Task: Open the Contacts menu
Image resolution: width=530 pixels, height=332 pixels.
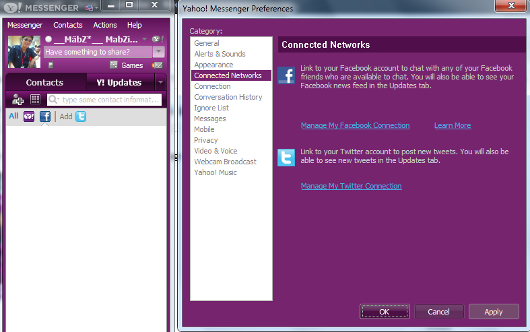Action: [68, 25]
